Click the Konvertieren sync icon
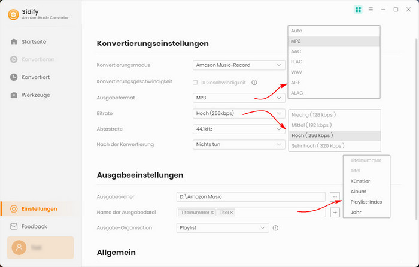The height and width of the screenshot is (267, 419). [14, 59]
